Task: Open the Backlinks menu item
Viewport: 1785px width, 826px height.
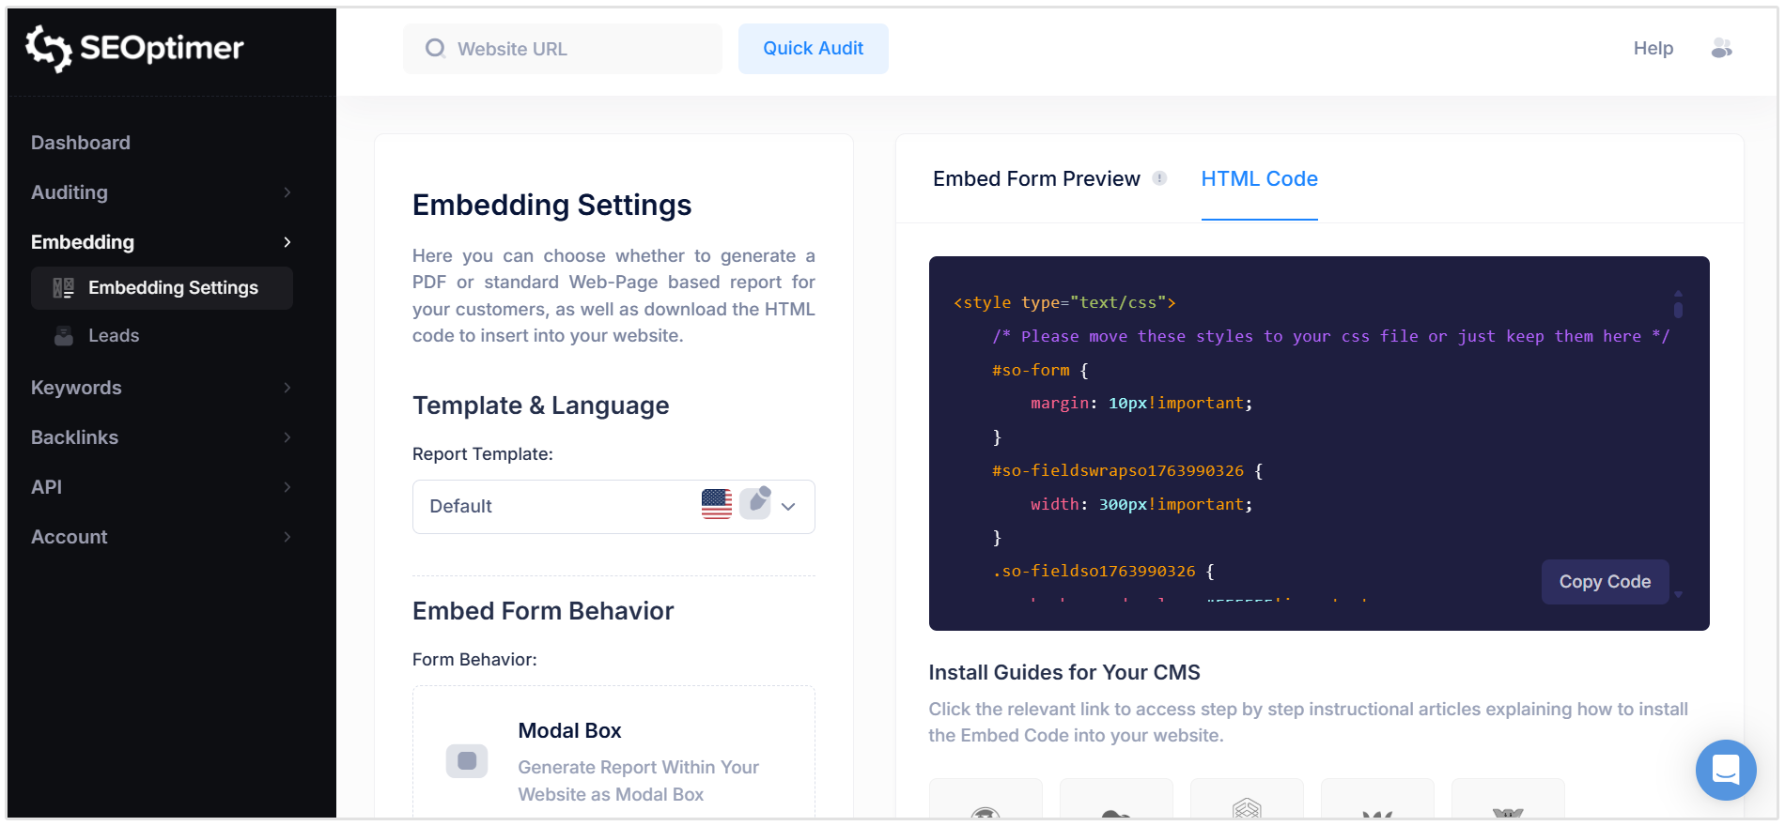Action: tap(74, 437)
